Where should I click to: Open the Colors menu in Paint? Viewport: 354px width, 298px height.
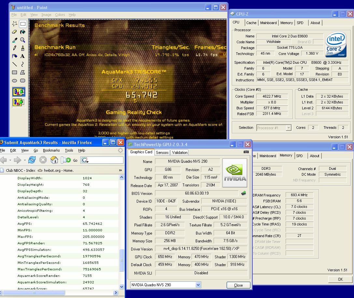pyautogui.click(x=60, y=15)
